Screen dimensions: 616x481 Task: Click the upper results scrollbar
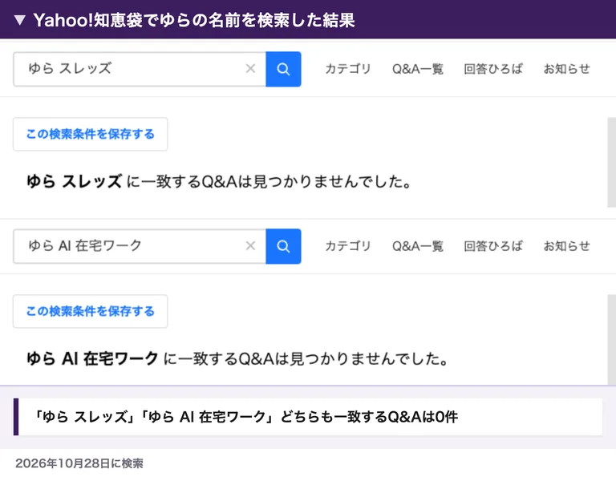(612, 162)
